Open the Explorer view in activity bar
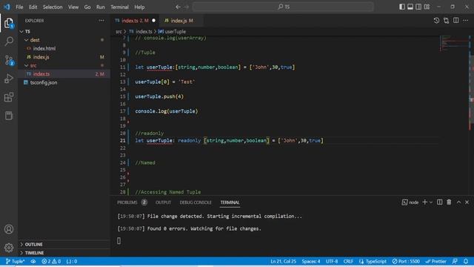This screenshot has height=267, width=474. (9, 23)
